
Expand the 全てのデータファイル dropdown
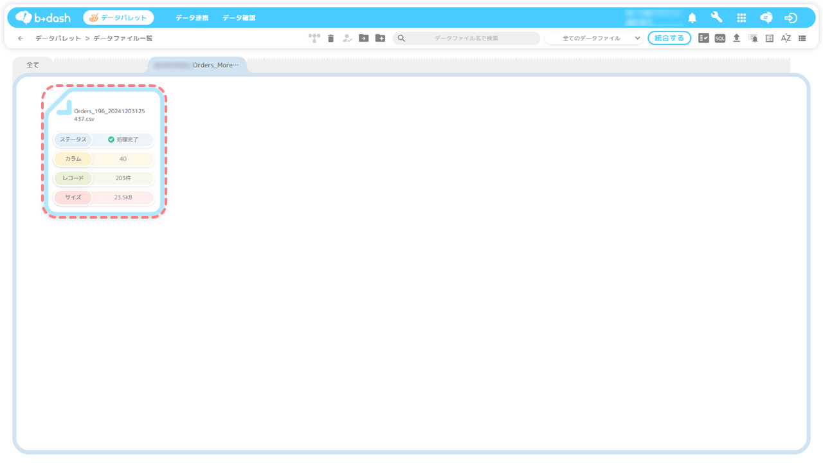[x=593, y=39]
